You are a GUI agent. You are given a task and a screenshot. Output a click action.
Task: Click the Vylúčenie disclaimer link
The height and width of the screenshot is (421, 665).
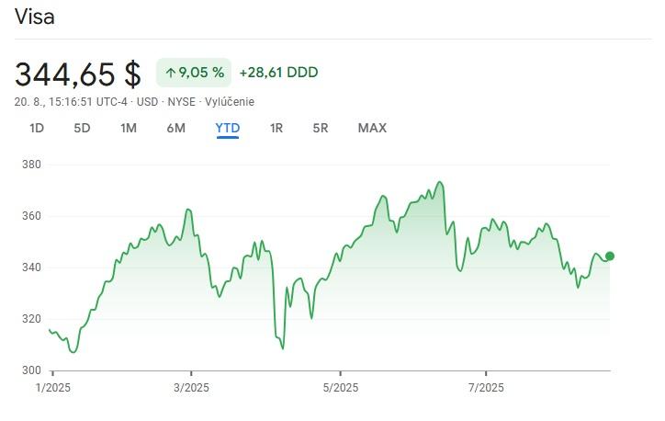tap(231, 102)
